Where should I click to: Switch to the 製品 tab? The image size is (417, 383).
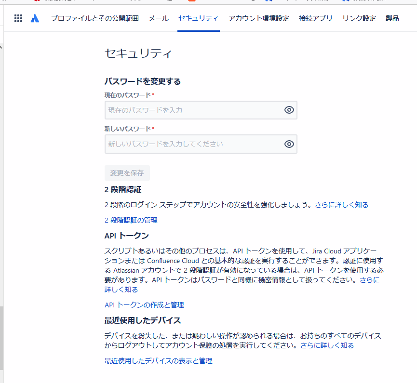pos(392,18)
